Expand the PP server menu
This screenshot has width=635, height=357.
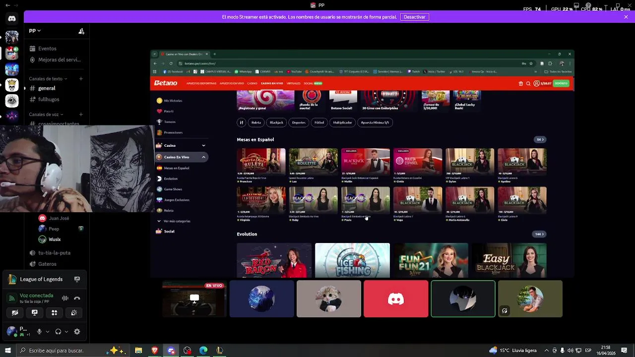click(x=35, y=31)
